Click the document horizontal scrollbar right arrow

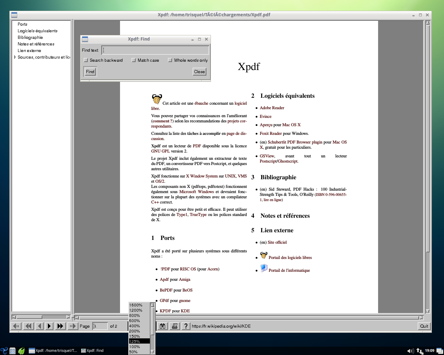pos(421,318)
